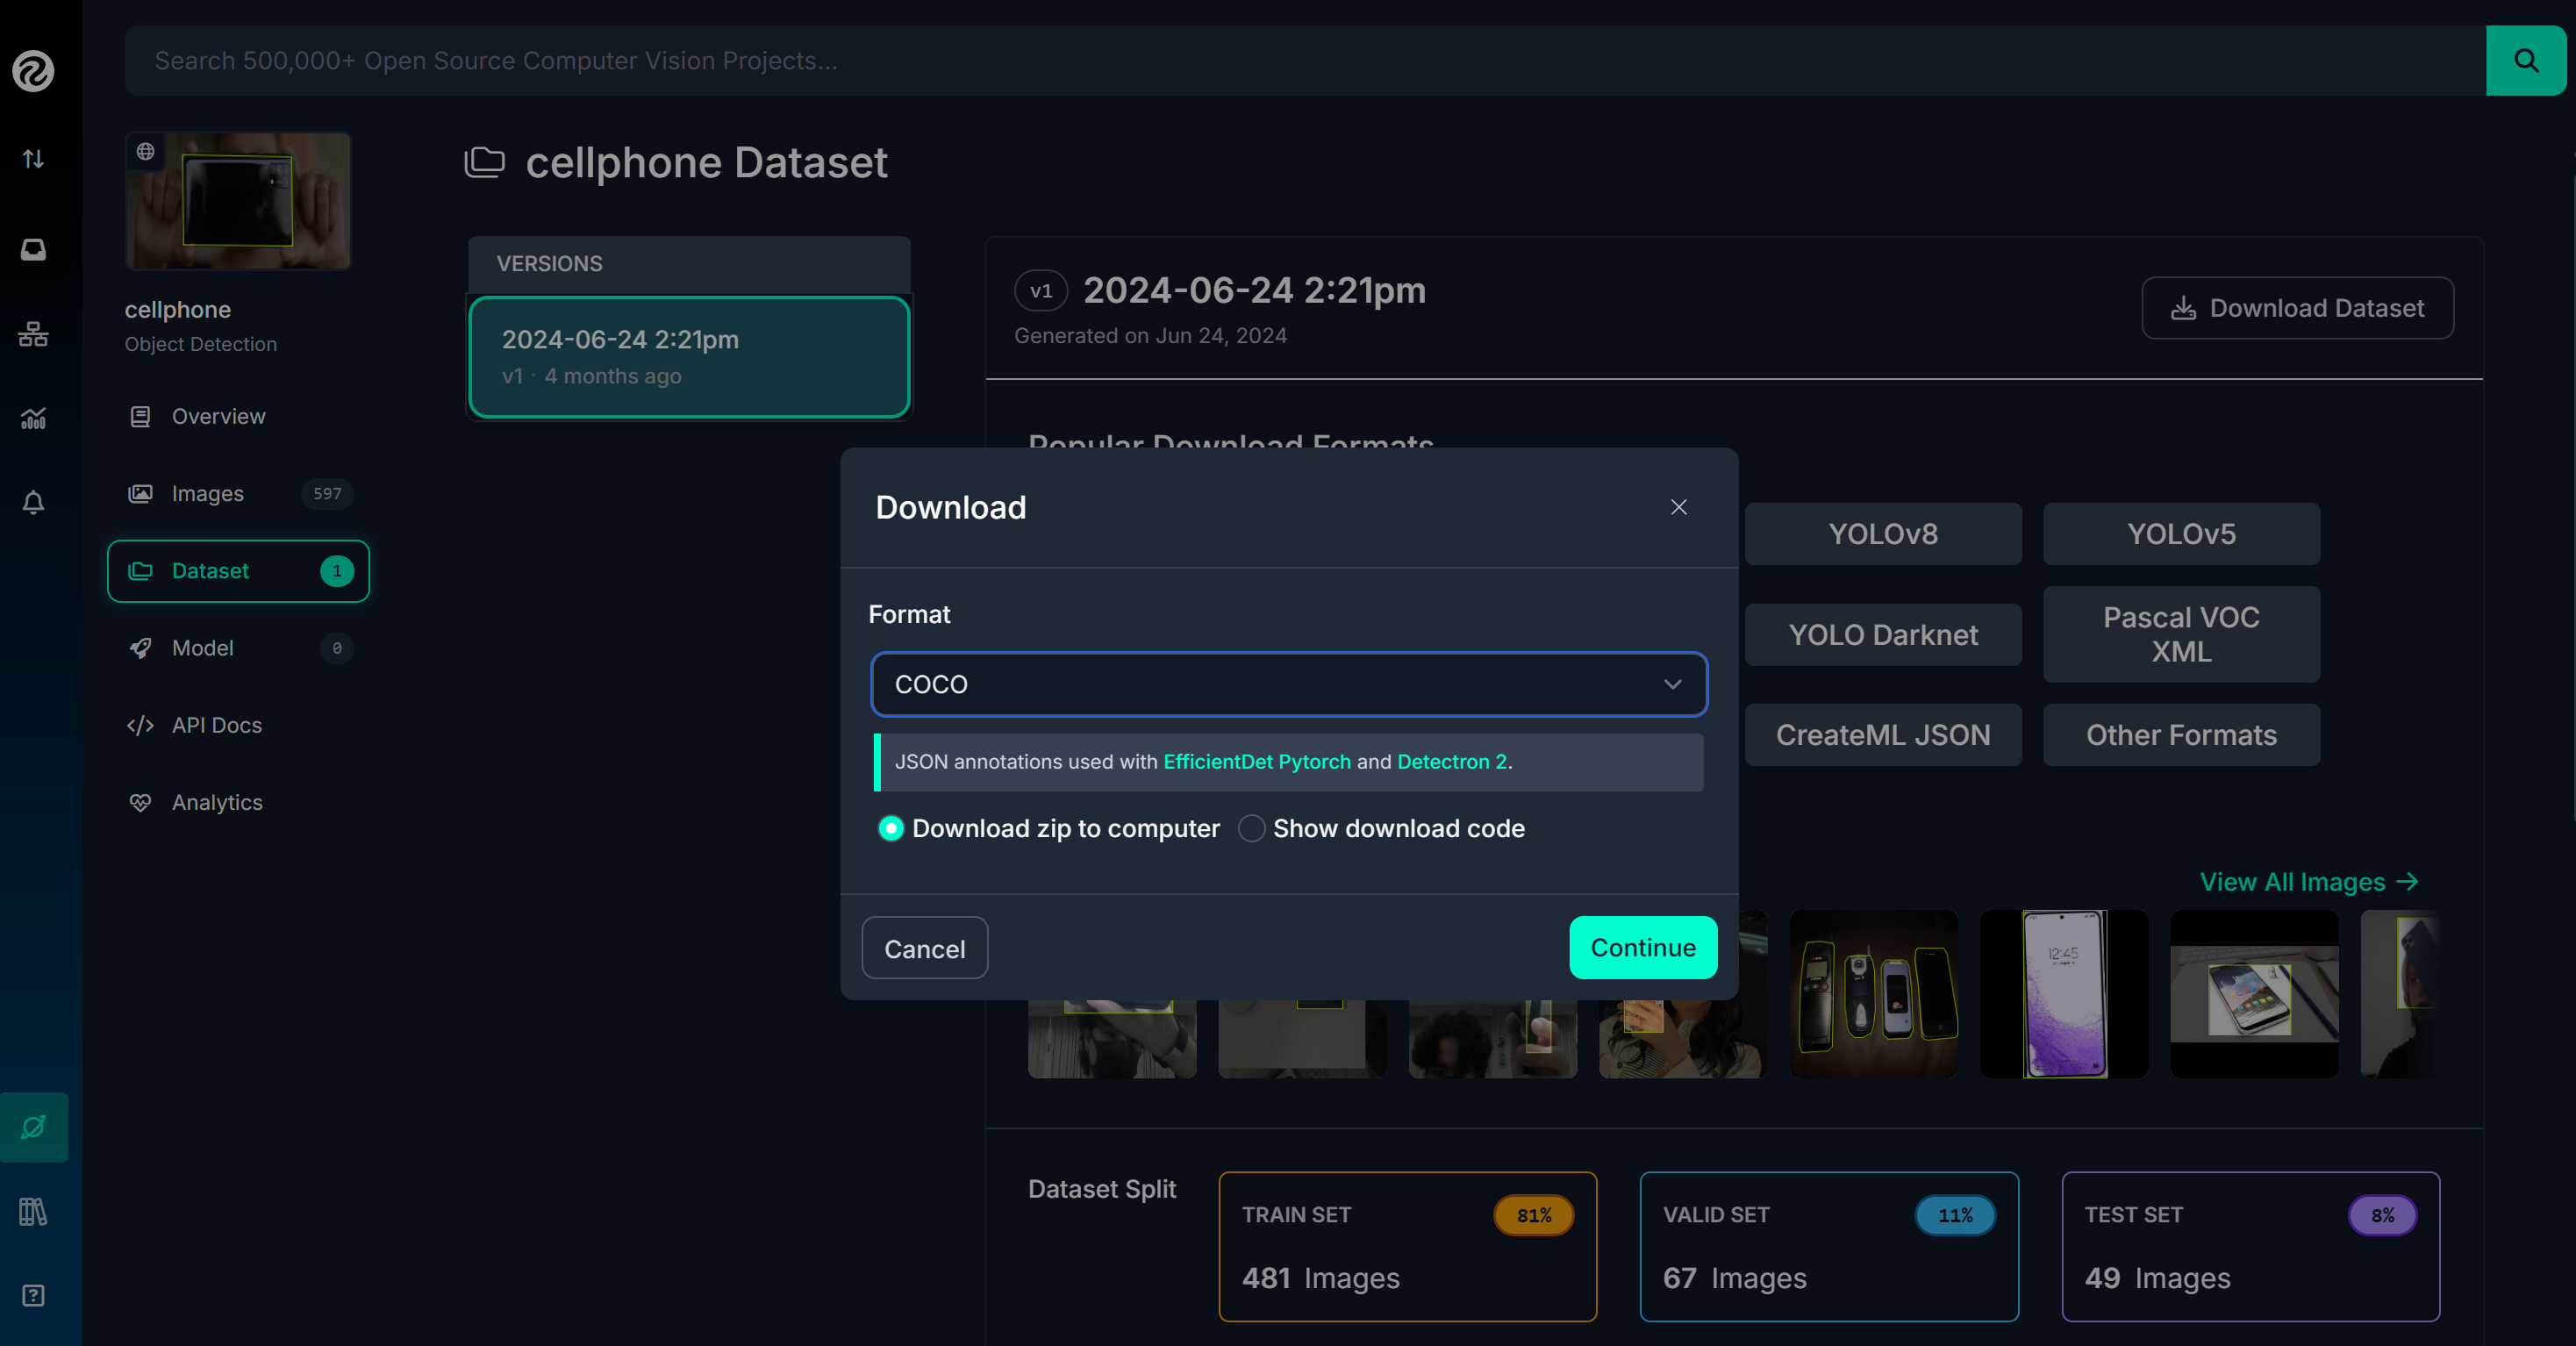Click the 11% valid badge

[1955, 1216]
